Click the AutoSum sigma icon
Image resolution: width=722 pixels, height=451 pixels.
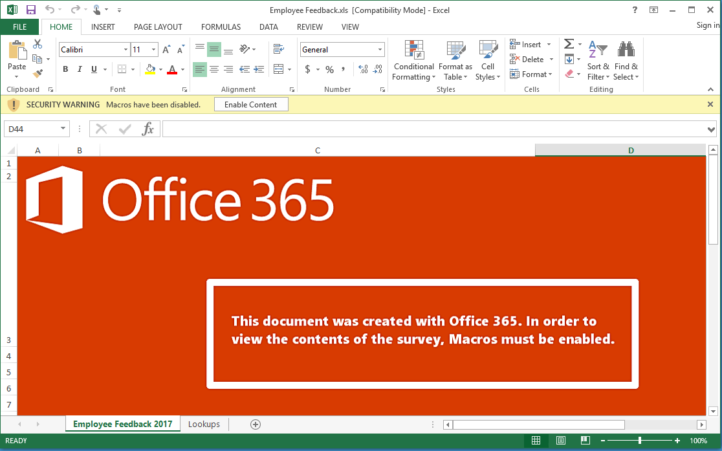pyautogui.click(x=569, y=44)
